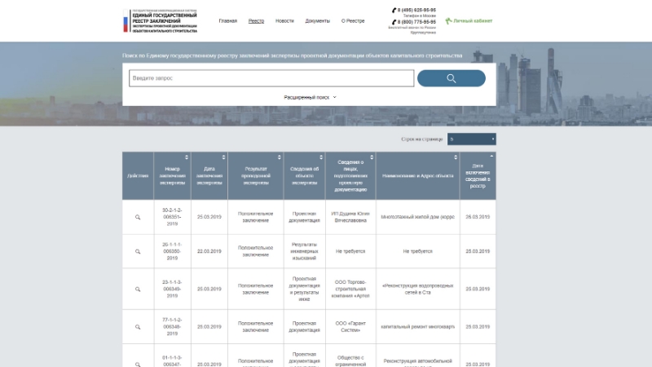View details of conclusion 30-2-1-2-006351-2019
The image size is (652, 367).
coord(138,218)
